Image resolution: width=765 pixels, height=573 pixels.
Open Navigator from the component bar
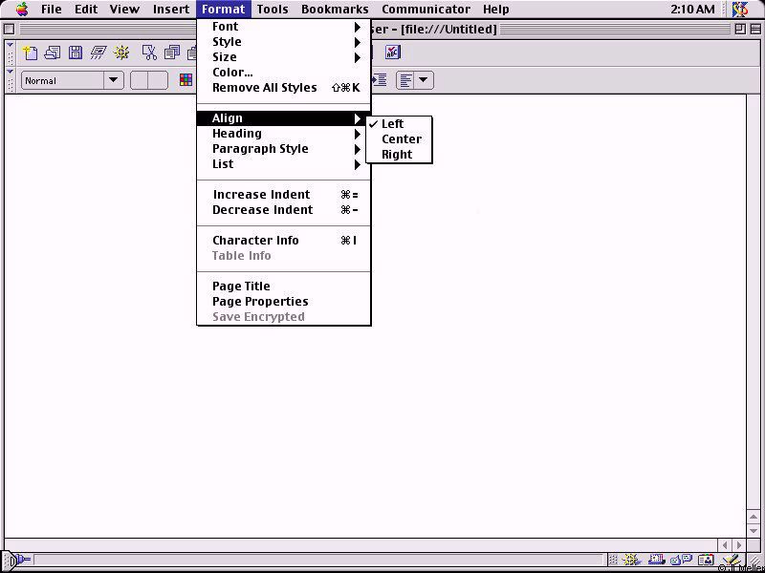click(x=632, y=560)
